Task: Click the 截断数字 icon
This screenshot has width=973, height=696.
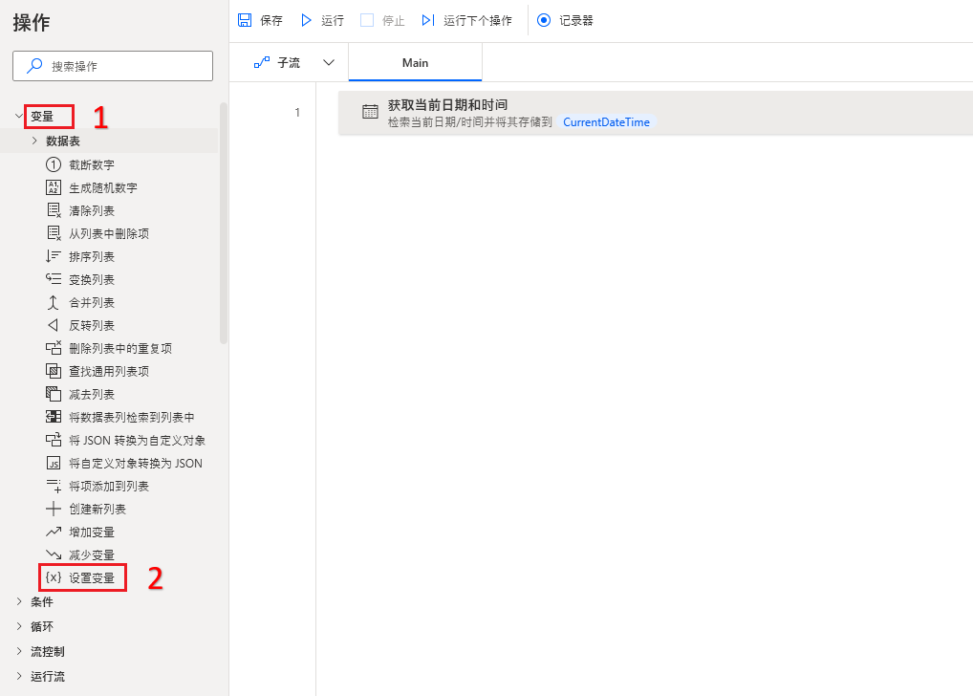Action: (x=54, y=164)
